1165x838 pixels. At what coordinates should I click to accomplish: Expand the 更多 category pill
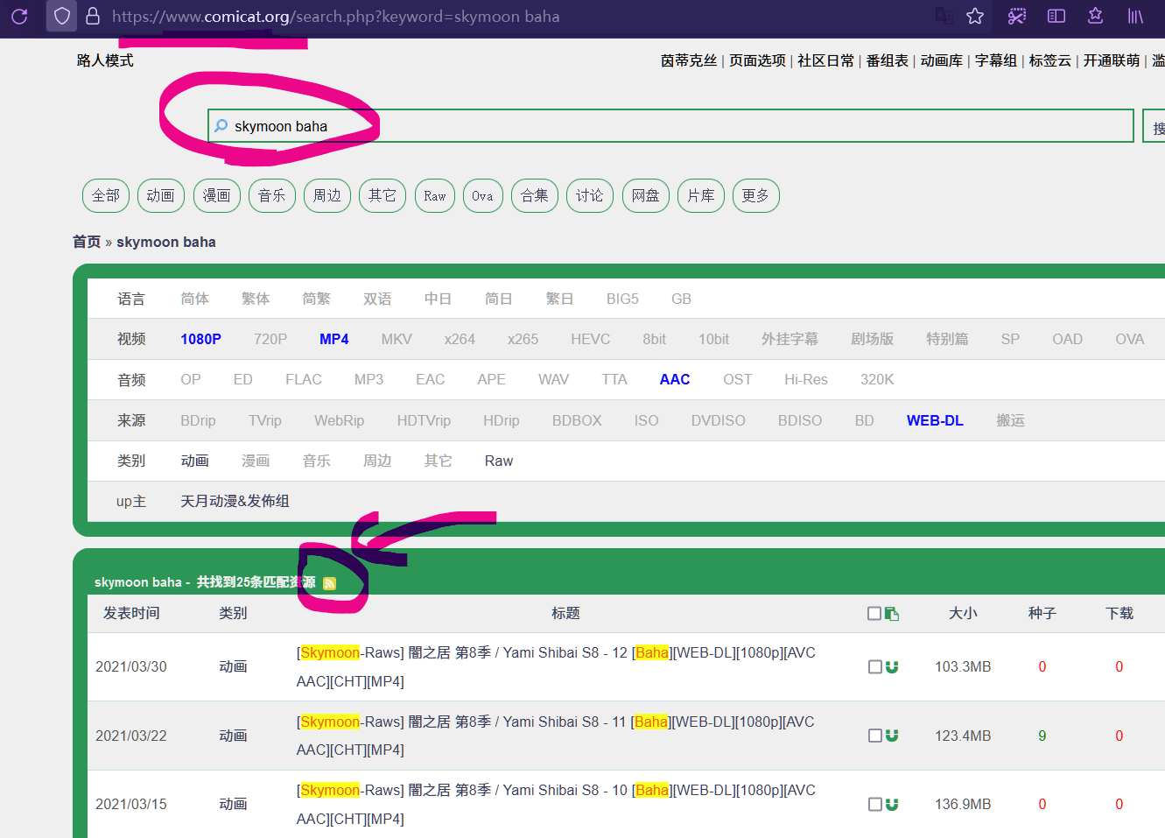point(755,196)
